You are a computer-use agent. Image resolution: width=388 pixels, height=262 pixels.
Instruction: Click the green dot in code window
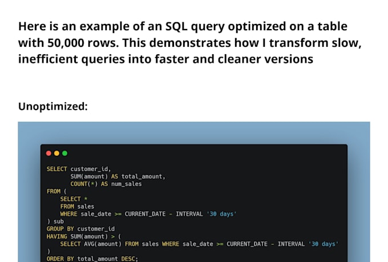(x=65, y=154)
